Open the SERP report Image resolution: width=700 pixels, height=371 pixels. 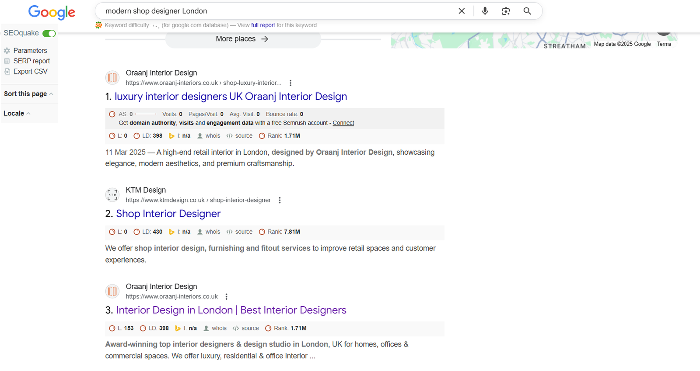tap(31, 61)
